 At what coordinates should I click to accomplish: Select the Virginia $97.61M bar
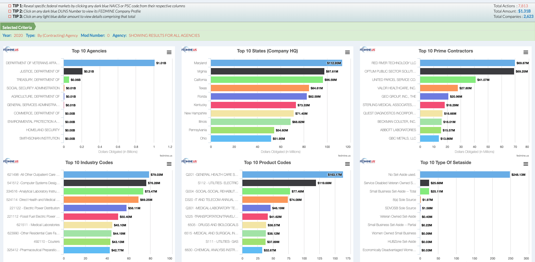267,71
